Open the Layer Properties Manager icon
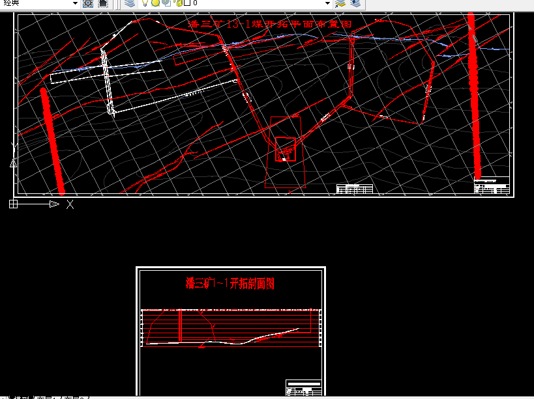Viewport: 534px width, 399px height. coord(130,3)
